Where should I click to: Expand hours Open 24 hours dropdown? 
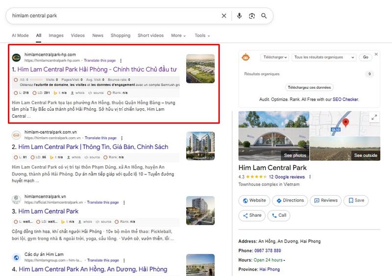pos(269,260)
